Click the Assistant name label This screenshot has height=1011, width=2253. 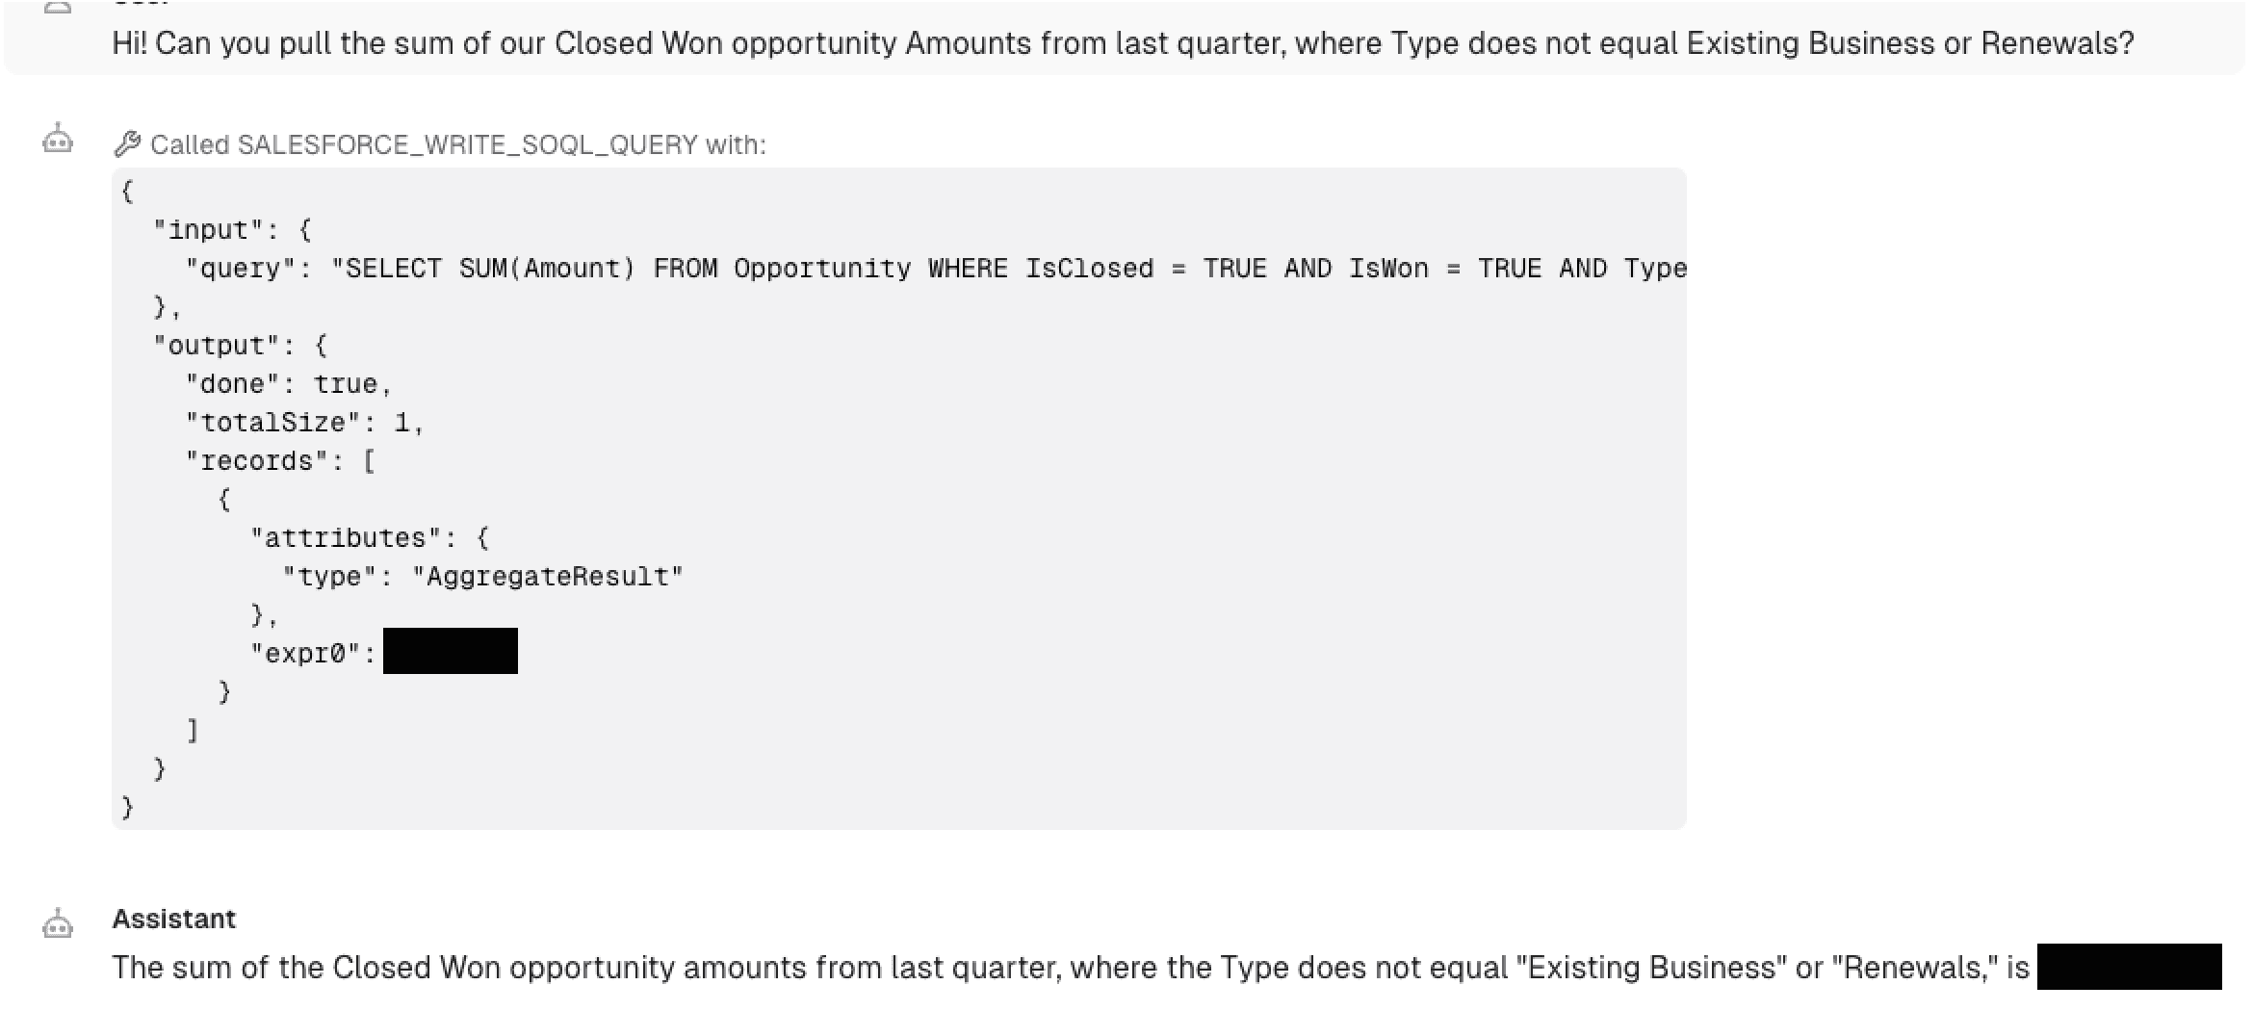pos(173,919)
